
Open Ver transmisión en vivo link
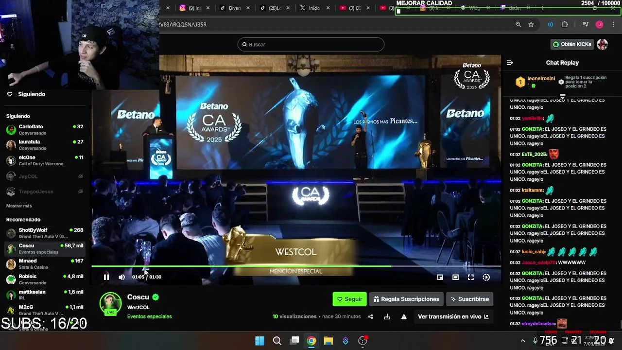pos(453,316)
